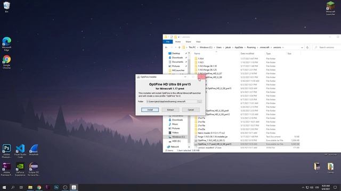341x191 pixels.
Task: Select the fabric-loader folder
Action: (x=211, y=133)
